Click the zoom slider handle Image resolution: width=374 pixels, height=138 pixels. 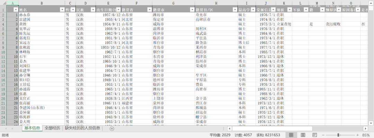(338, 135)
